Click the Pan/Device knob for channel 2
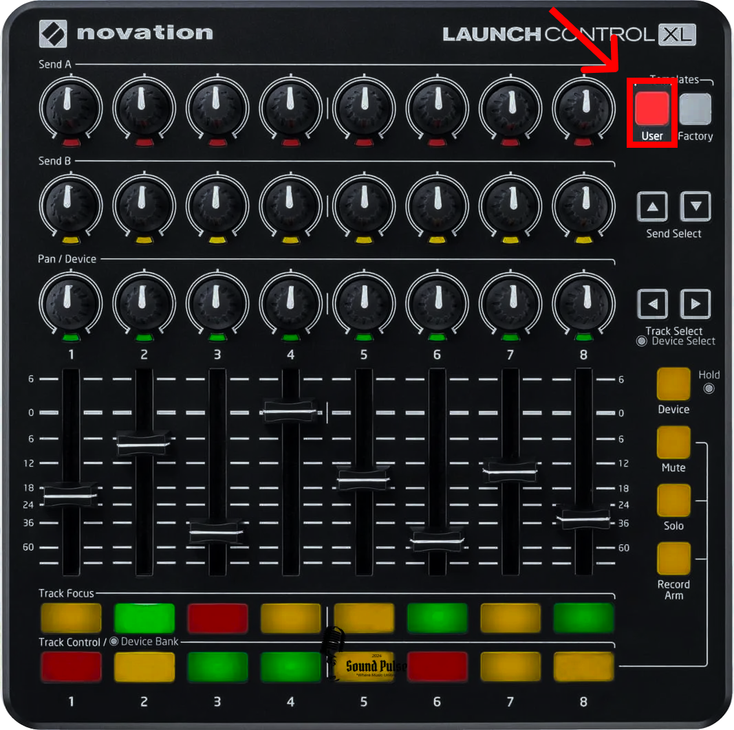The image size is (734, 730). click(144, 304)
